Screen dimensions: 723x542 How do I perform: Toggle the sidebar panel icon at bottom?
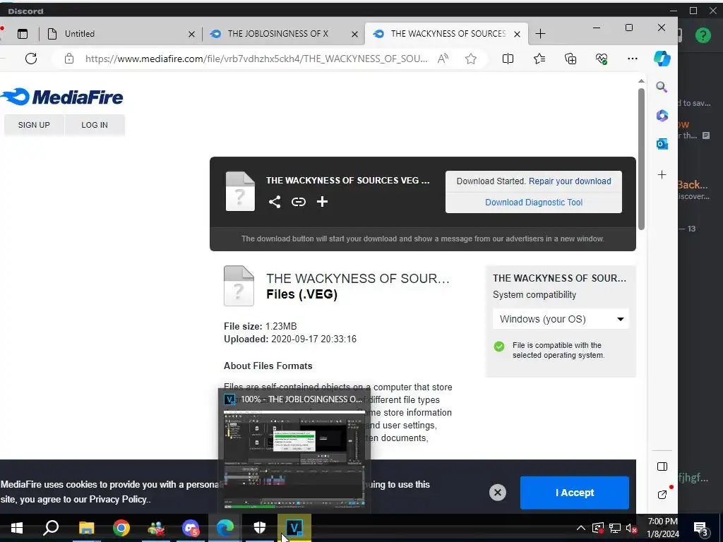[662, 466]
